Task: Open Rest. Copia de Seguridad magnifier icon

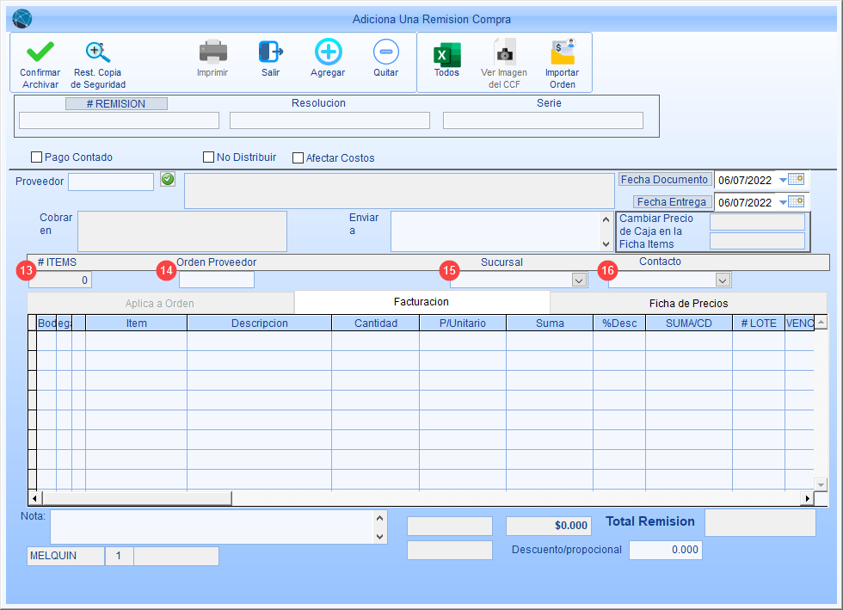Action: click(x=98, y=52)
